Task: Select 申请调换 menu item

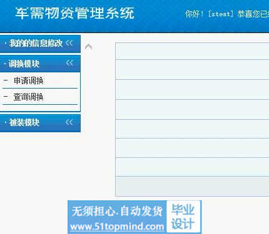Action: (x=29, y=80)
